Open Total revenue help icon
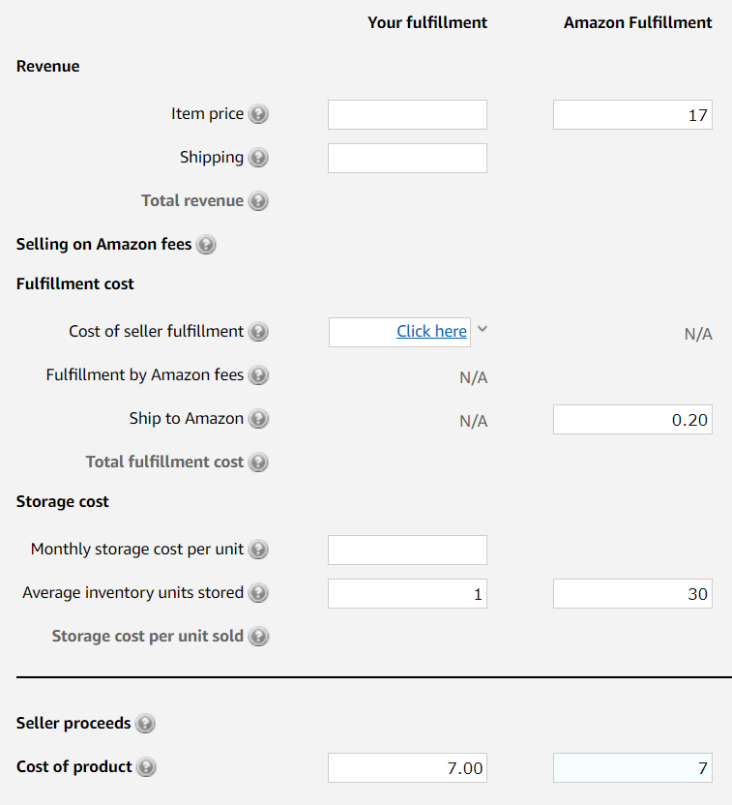732x805 pixels. click(258, 201)
